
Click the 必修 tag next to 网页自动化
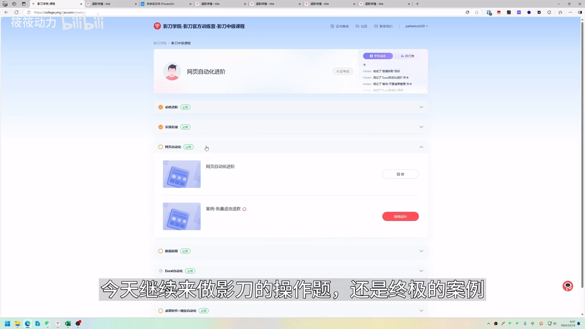pos(188,147)
